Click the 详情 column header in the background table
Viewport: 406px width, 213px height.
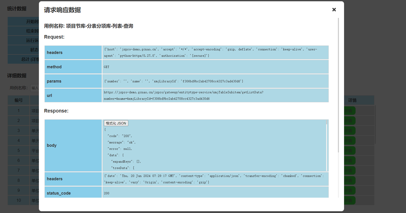pyautogui.click(x=352, y=100)
